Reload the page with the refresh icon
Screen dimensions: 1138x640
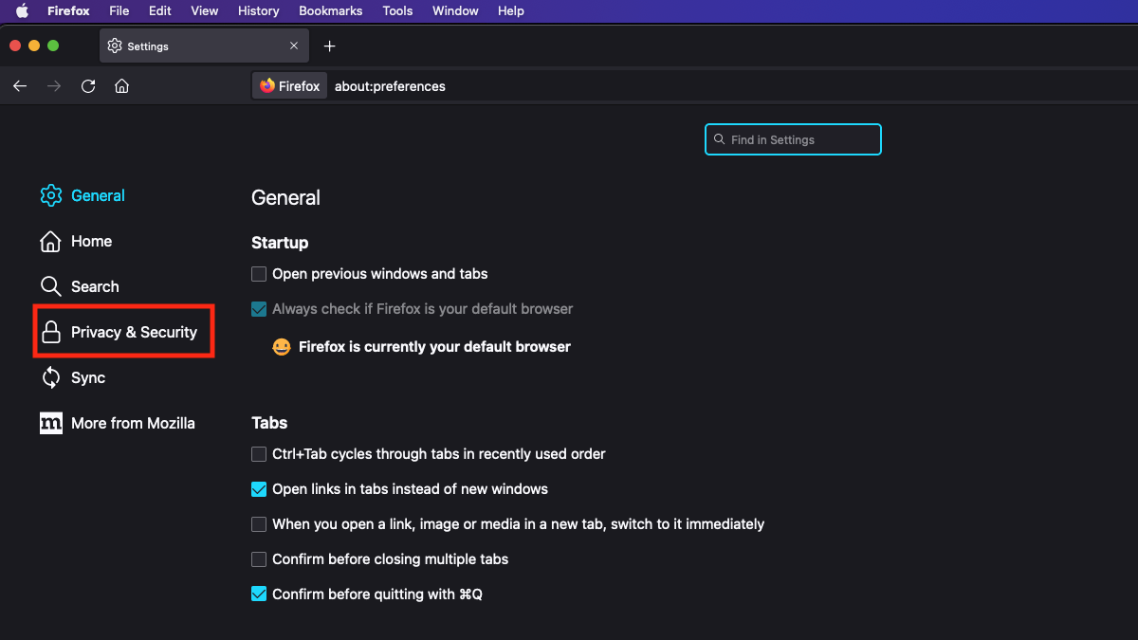[x=88, y=86]
